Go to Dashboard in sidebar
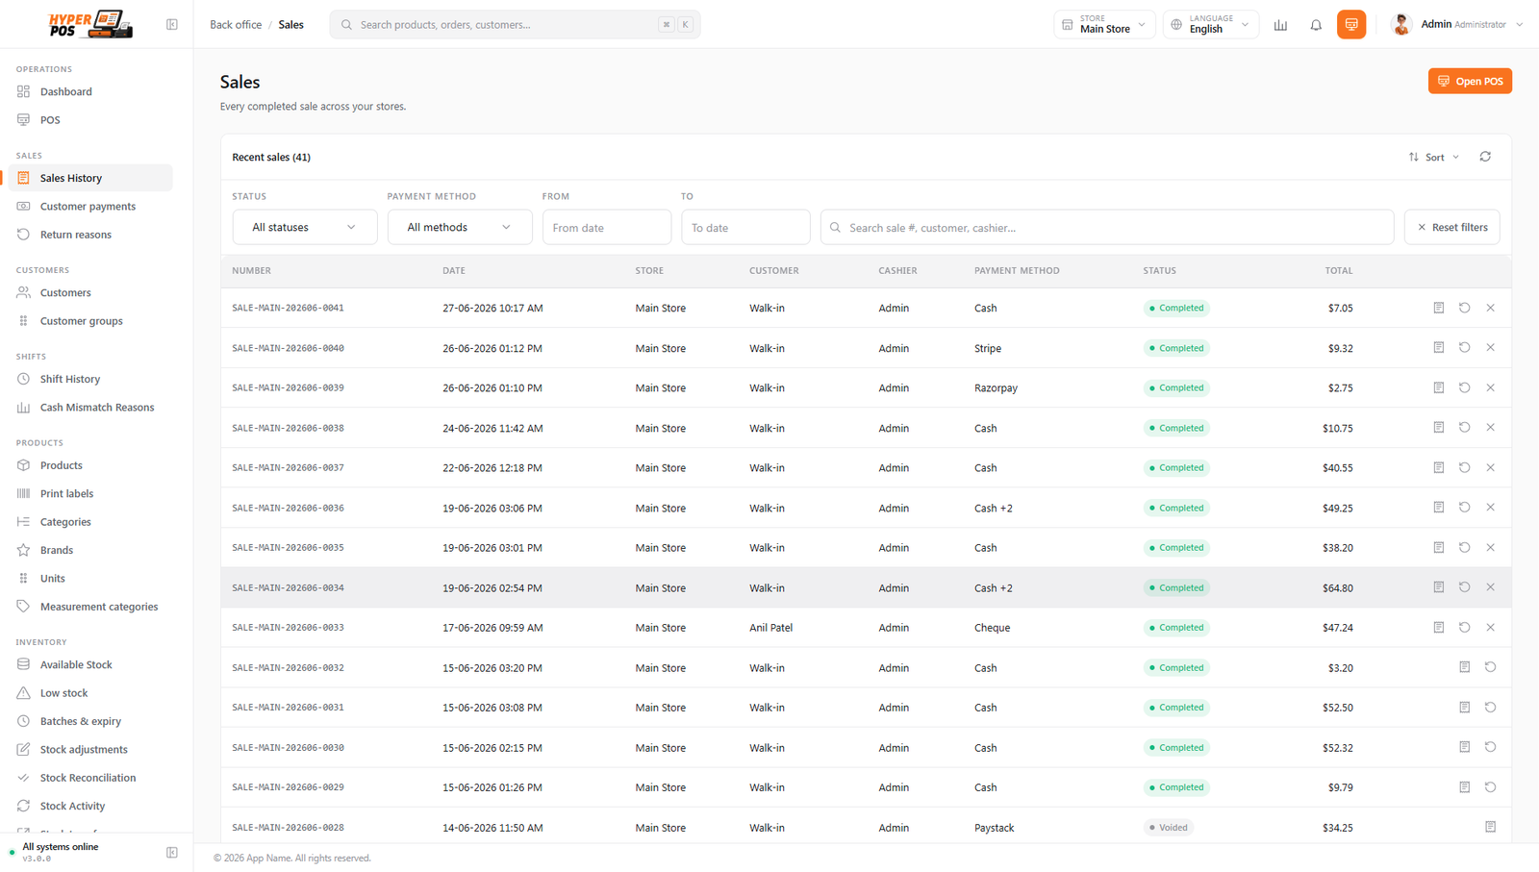 [x=90, y=91]
